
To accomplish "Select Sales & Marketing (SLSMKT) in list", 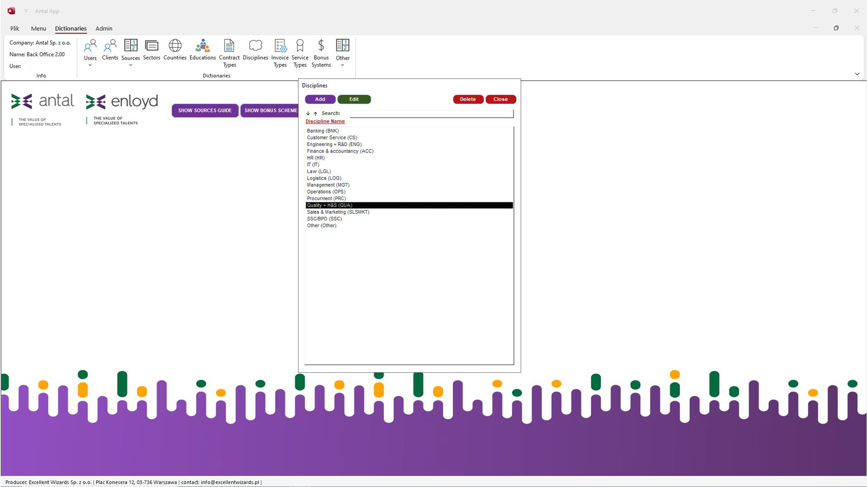I will [338, 212].
